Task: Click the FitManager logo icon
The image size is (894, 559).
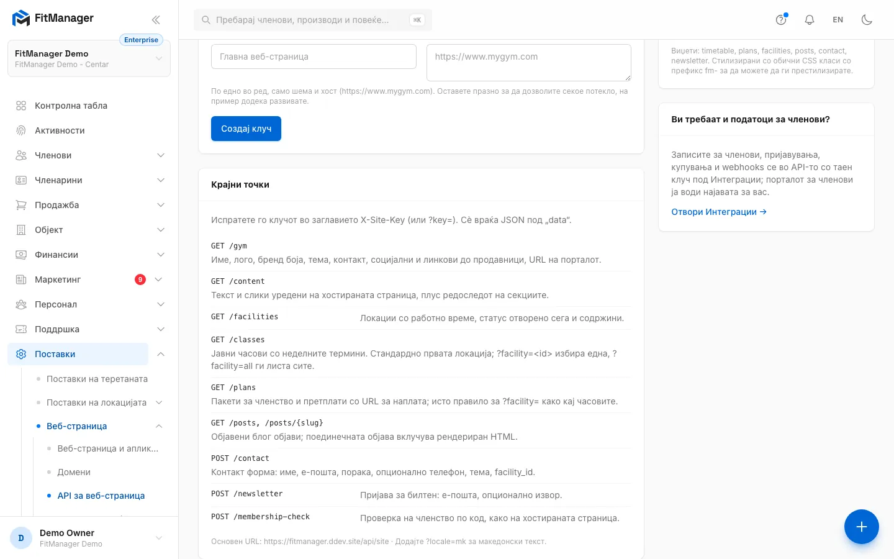Action: coord(21,19)
